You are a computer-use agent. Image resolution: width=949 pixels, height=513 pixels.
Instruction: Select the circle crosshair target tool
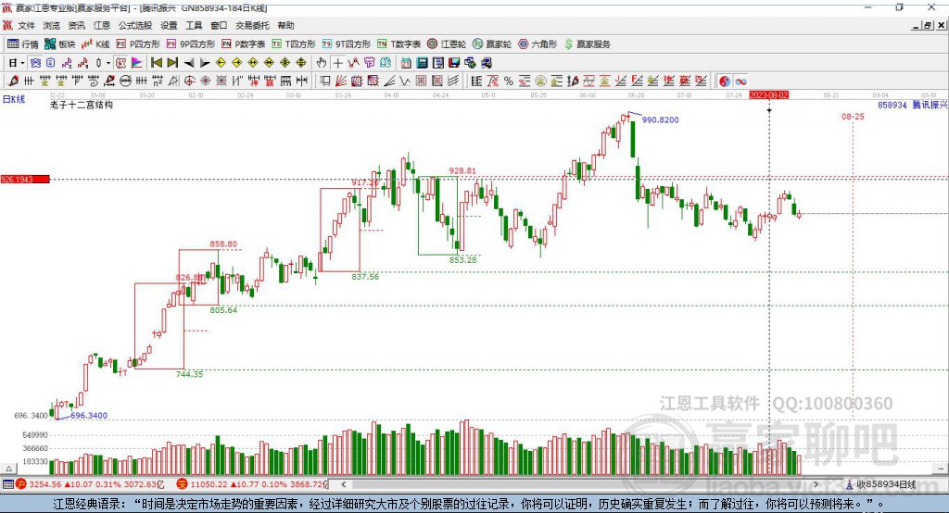tap(189, 81)
